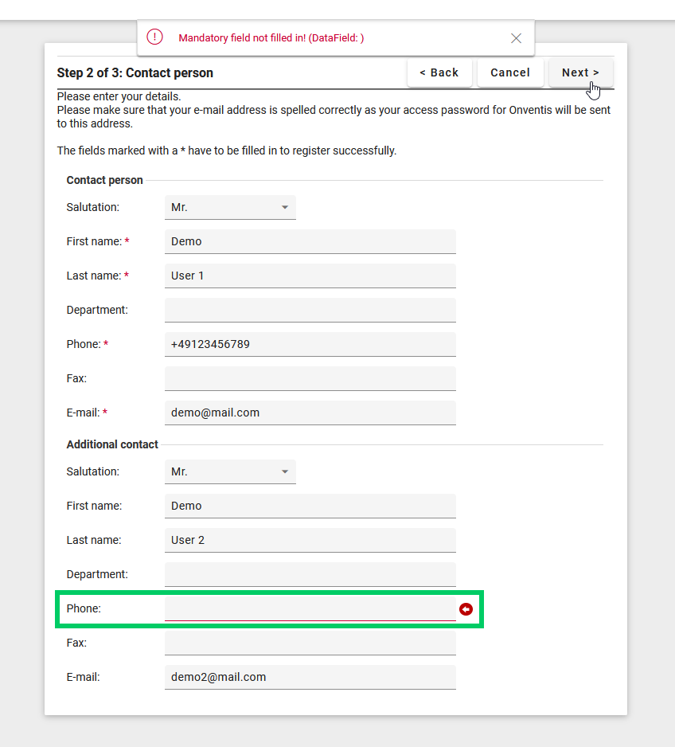The image size is (675, 747).
Task: Click the Next button
Action: pos(580,72)
